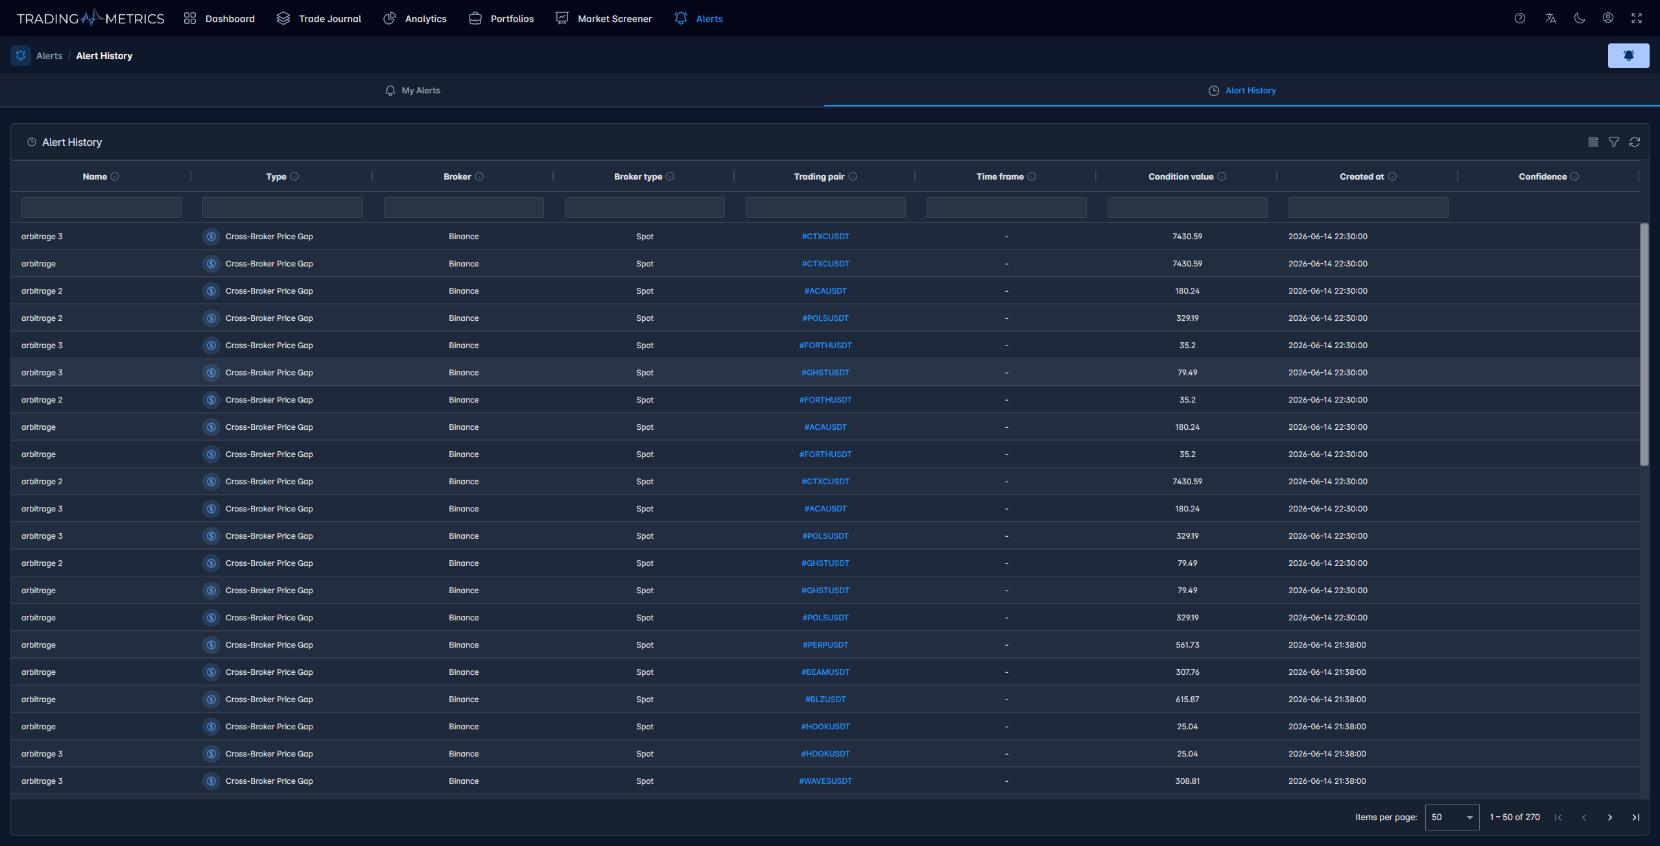This screenshot has width=1660, height=846.
Task: Click the blue bell create-alert button
Action: 1628,56
